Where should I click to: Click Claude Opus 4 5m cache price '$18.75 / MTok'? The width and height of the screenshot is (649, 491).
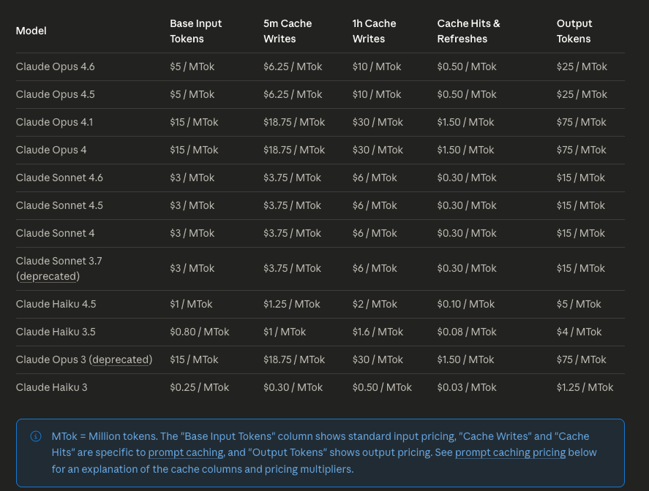(294, 150)
